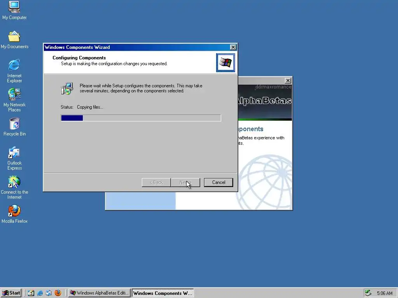Click the Windows Components Wizard taskbar button

pyautogui.click(x=163, y=293)
